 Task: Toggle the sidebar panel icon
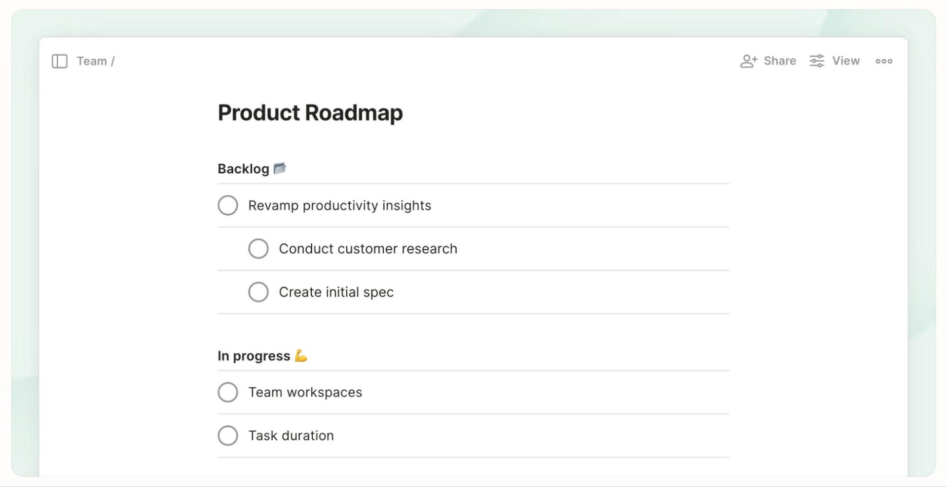point(60,61)
